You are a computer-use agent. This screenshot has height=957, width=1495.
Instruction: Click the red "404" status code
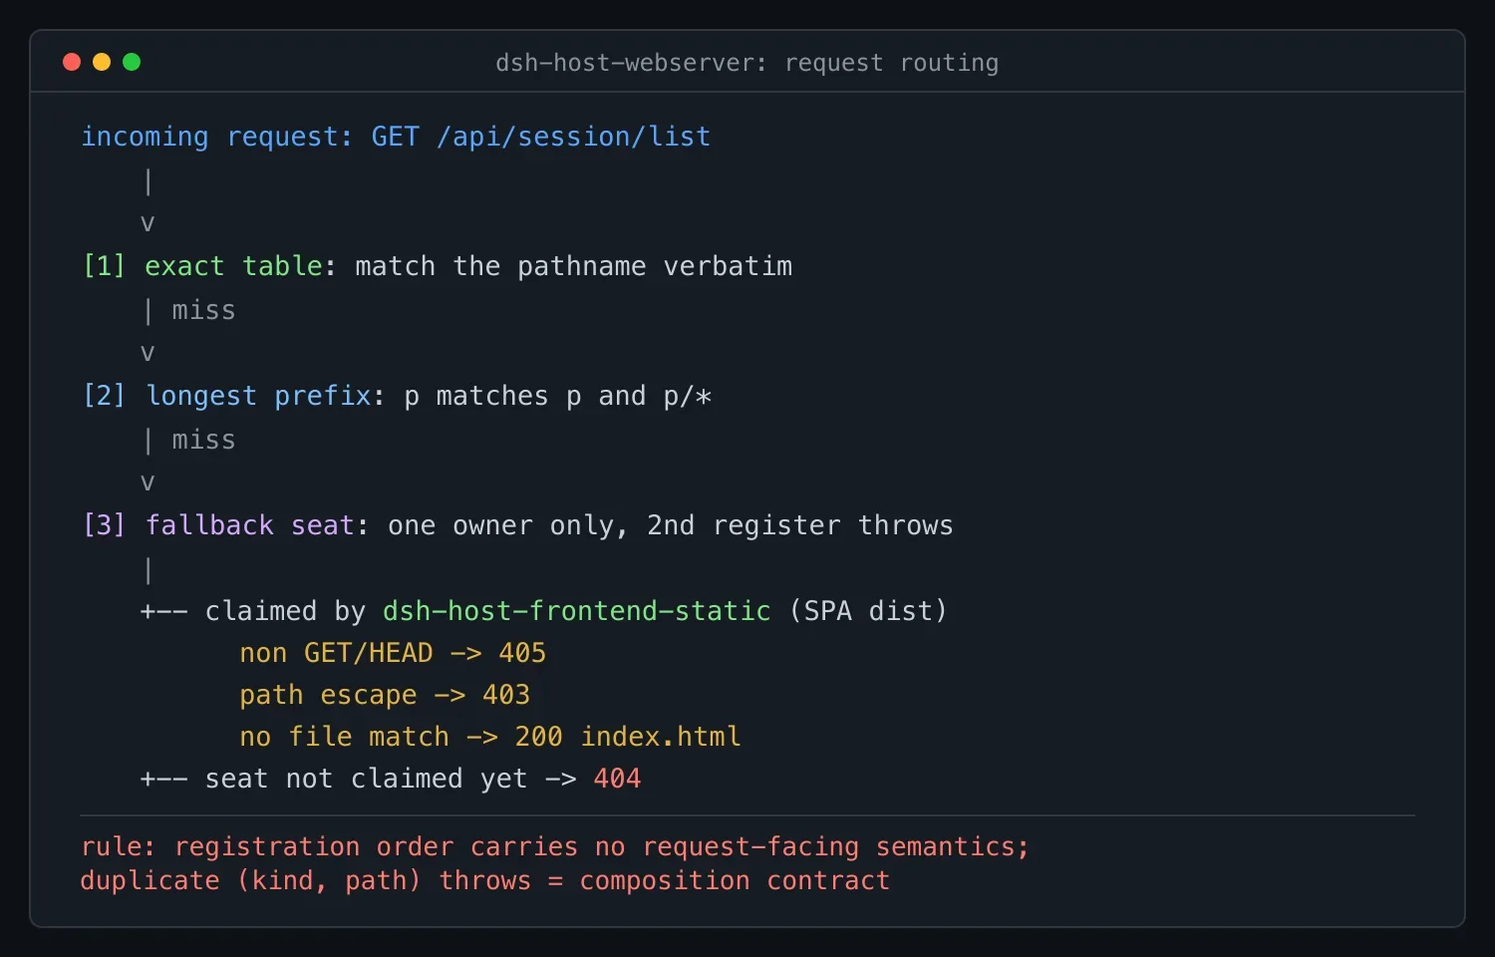617,779
